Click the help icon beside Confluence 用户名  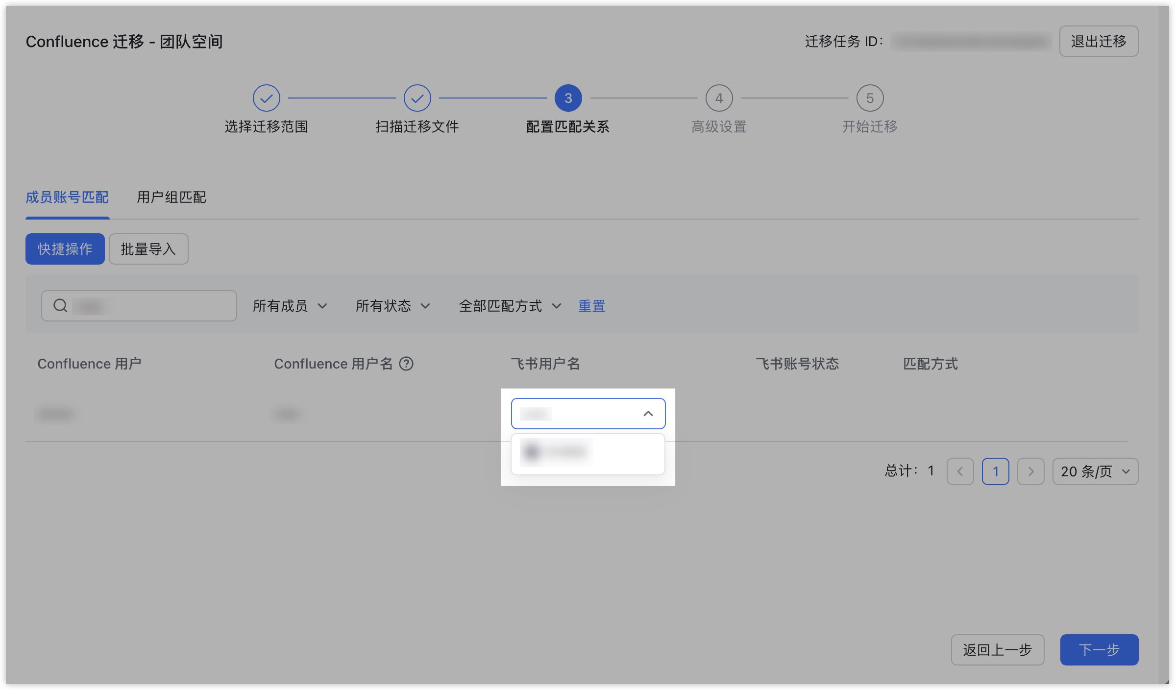click(406, 364)
